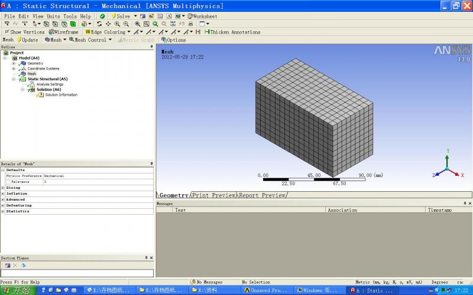Select the Mesh item in outline tree
The image size is (473, 295).
point(32,74)
